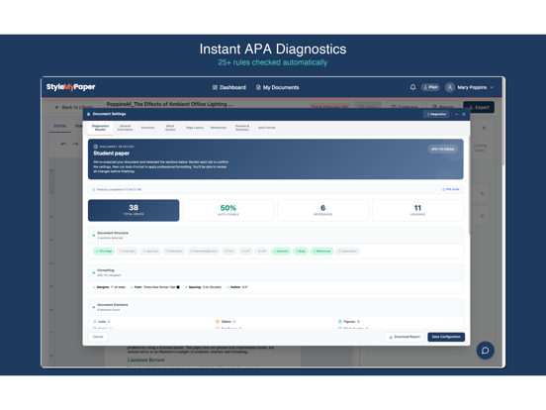Click the Lists element icon
The height and width of the screenshot is (410, 546).
(x=95, y=322)
